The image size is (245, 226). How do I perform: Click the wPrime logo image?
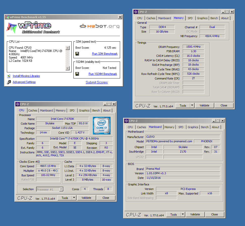click(33, 27)
